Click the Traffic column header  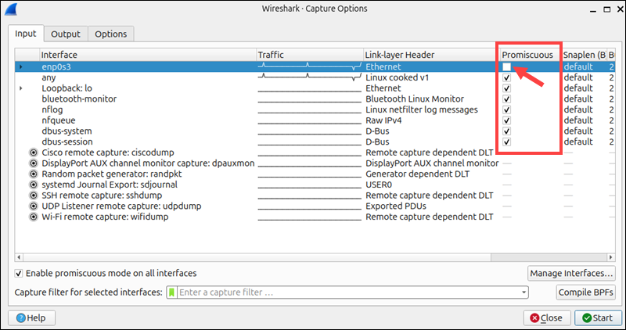coord(310,55)
